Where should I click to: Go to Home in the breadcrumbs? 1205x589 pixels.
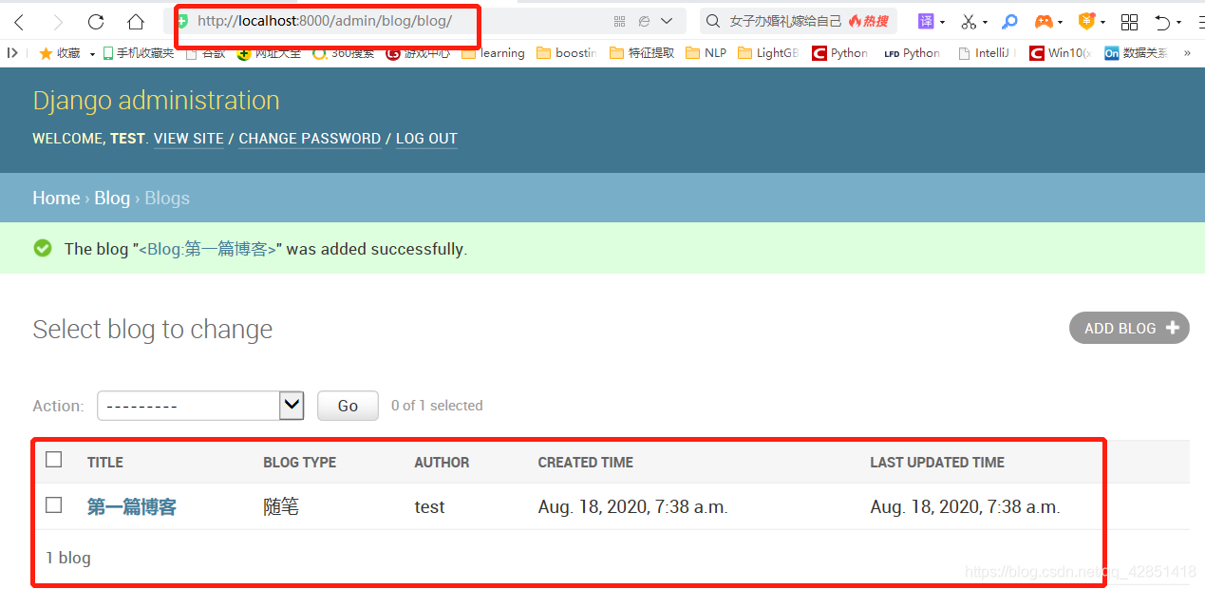[56, 198]
